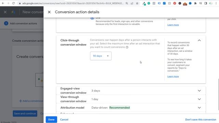Open the media control music-list icon
219x123 pixels.
click(201, 3)
